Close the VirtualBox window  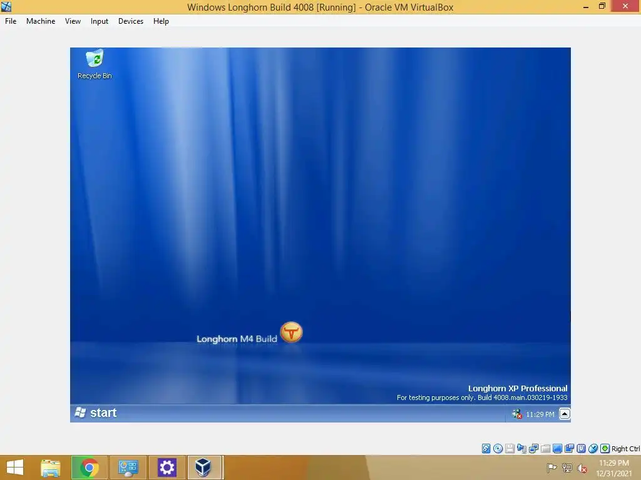625,6
